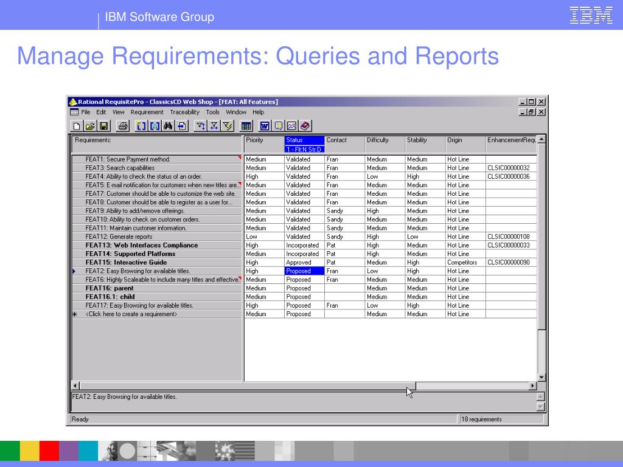Click the funnel icon with horizontal arrow

coord(214,126)
